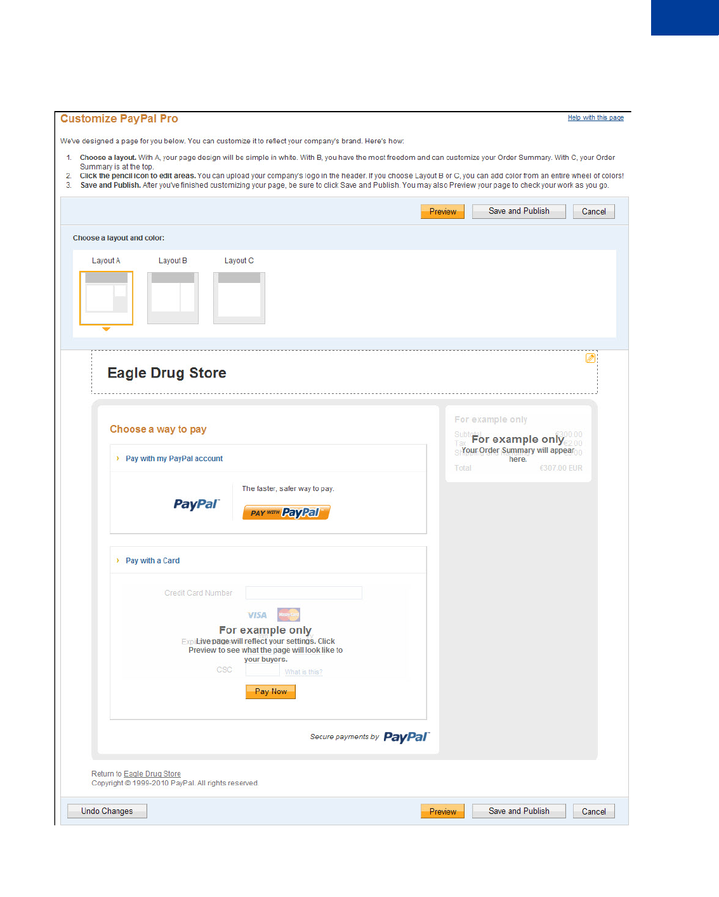The width and height of the screenshot is (719, 897).
Task: Click the VISA card icon
Action: pyautogui.click(x=257, y=615)
